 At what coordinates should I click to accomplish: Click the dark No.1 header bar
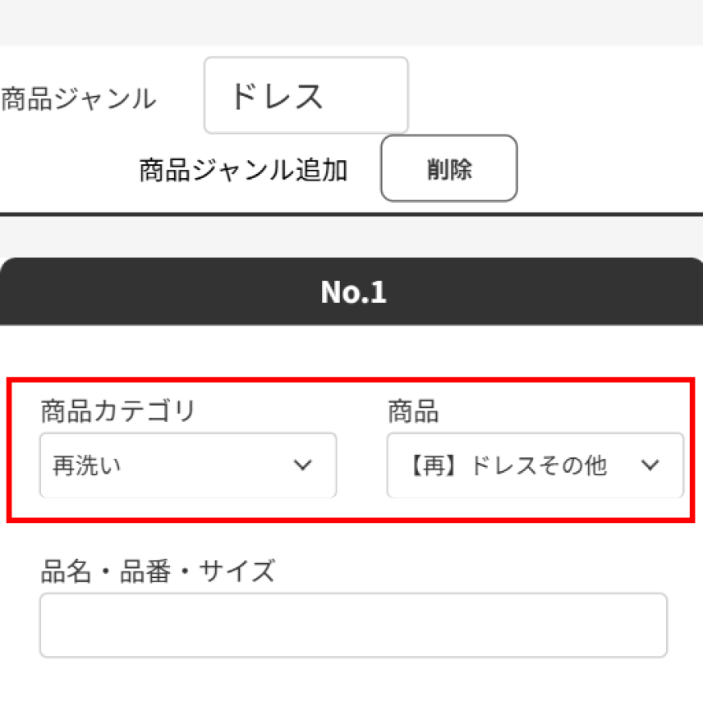coord(351,291)
